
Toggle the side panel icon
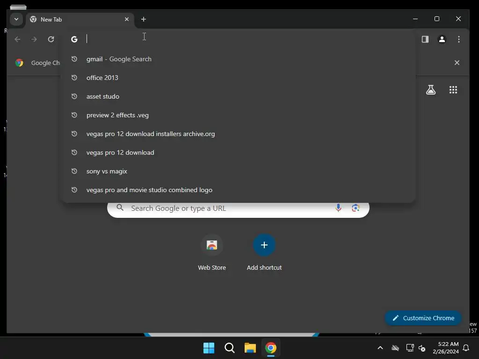point(425,39)
